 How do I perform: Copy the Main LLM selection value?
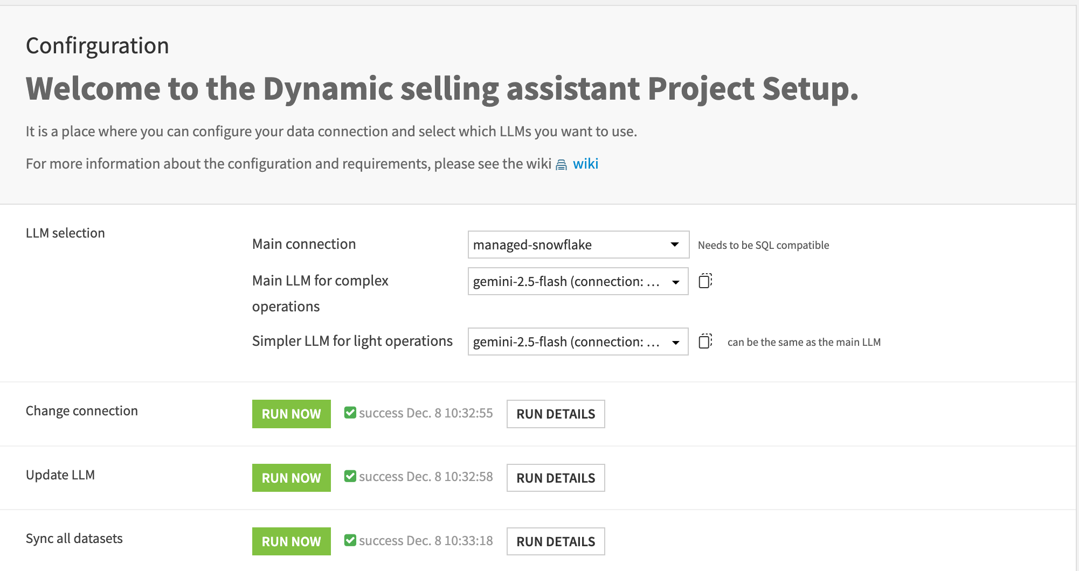(705, 281)
